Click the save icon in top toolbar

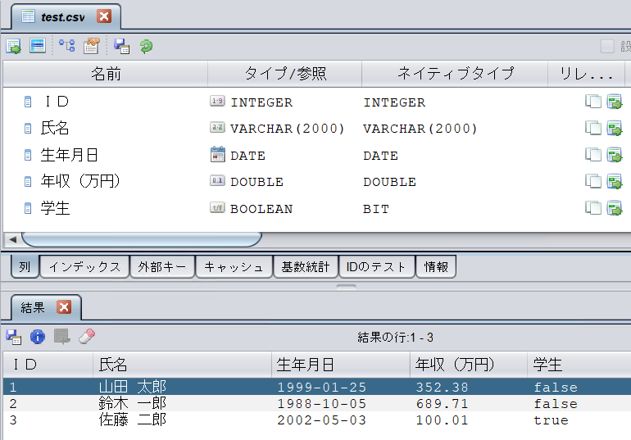point(121,46)
